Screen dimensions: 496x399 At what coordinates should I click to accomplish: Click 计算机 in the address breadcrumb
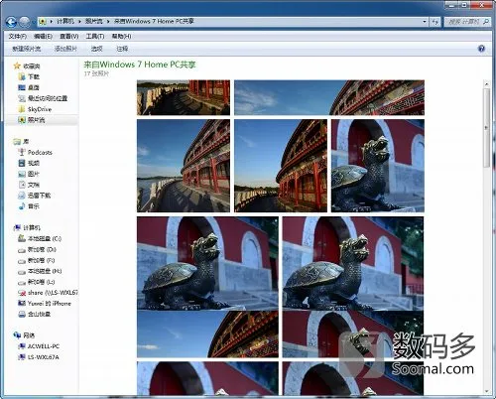[x=65, y=22]
